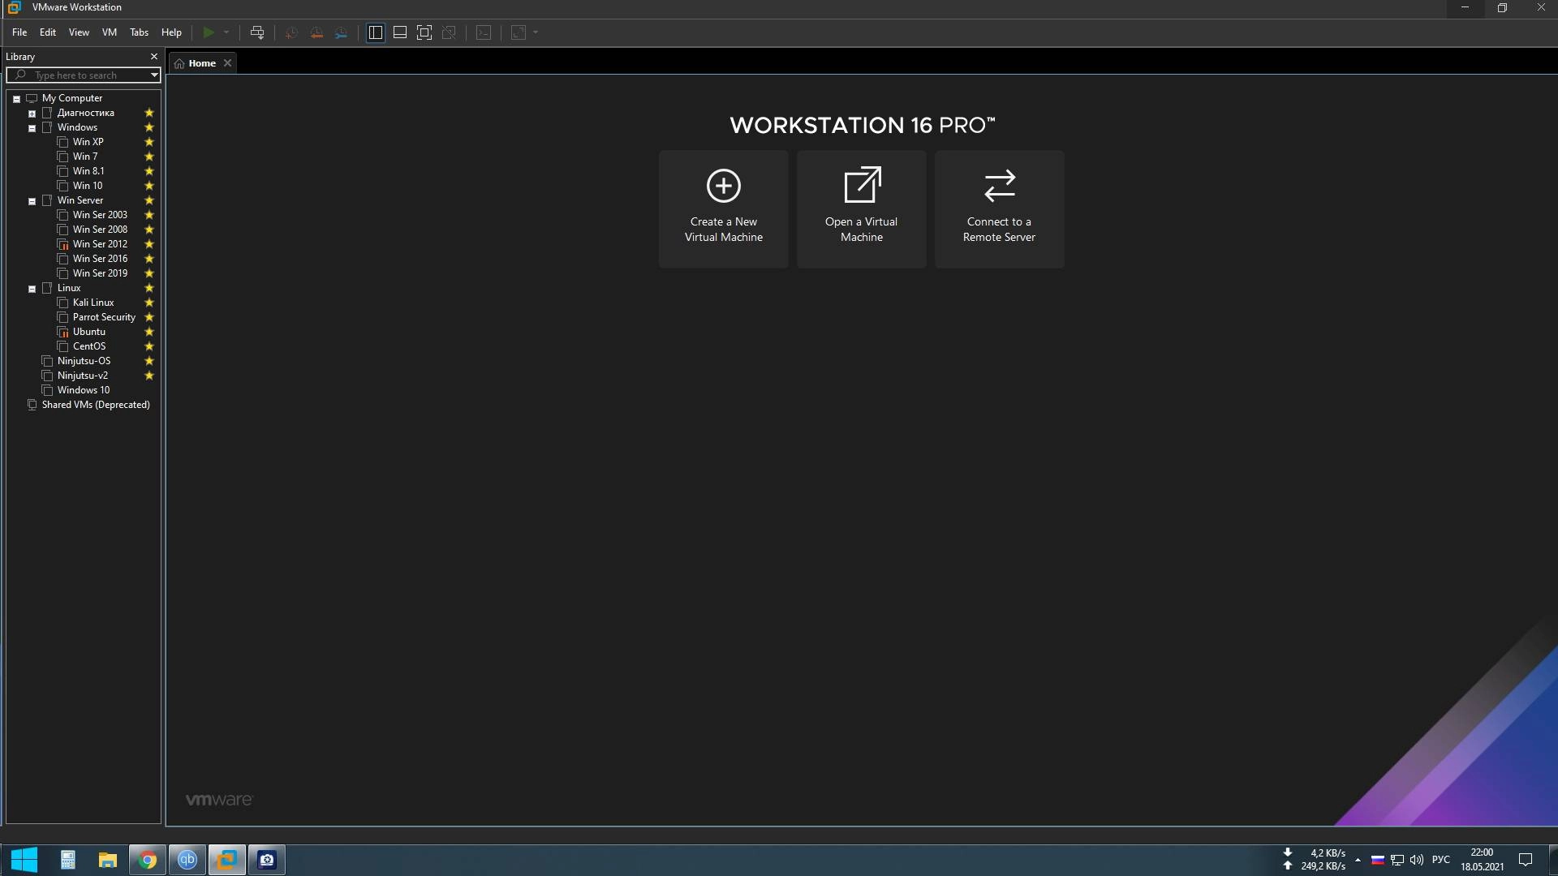Close the Home tab
This screenshot has width=1558, height=876.
[228, 63]
